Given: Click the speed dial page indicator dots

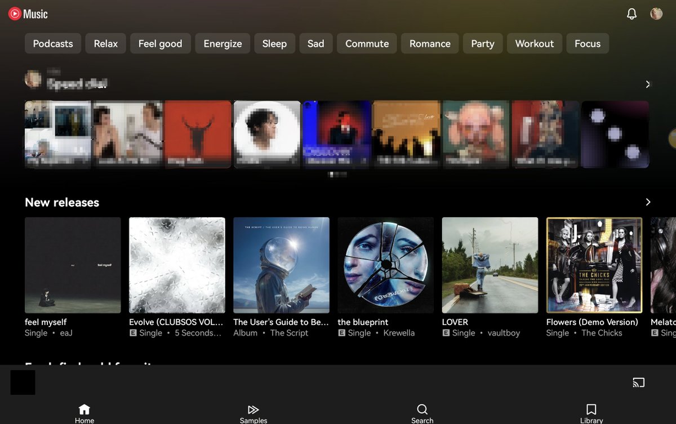Looking at the screenshot, I should (x=337, y=175).
